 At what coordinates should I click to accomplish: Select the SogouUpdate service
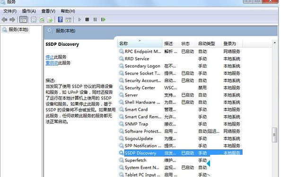tap(180, 139)
